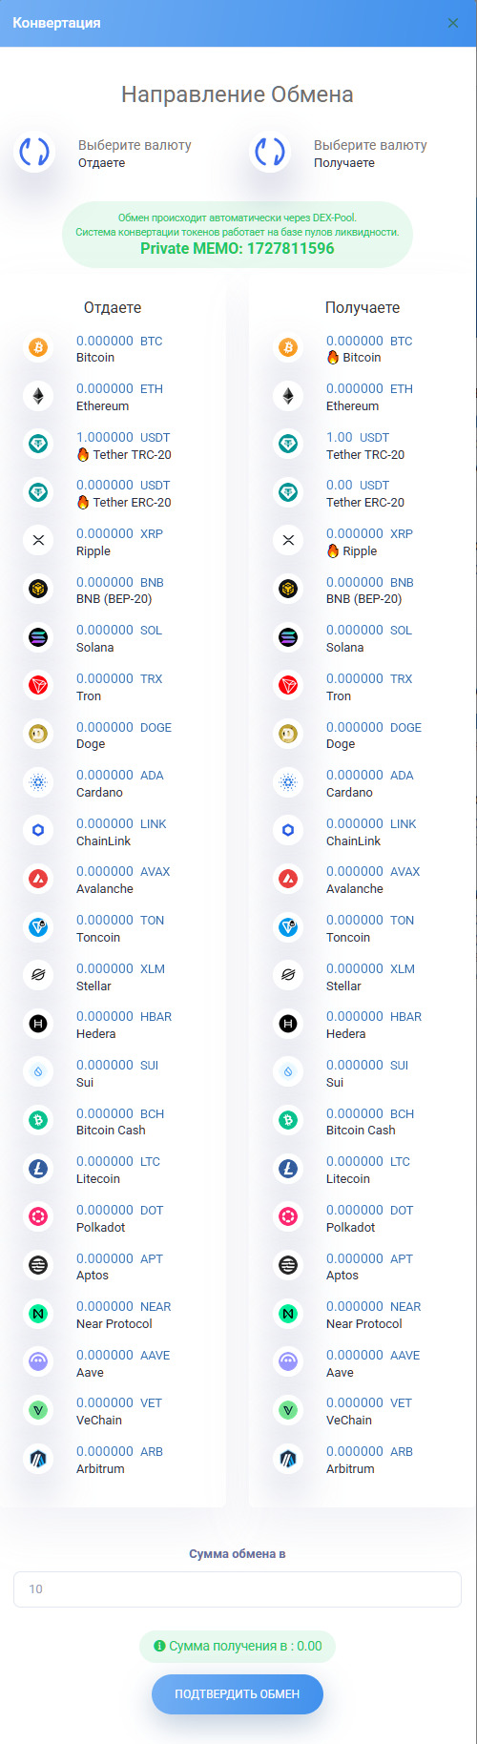Image resolution: width=477 pixels, height=1744 pixels.
Task: Click Doge coin icon under Отдаете
Action: coord(38,735)
